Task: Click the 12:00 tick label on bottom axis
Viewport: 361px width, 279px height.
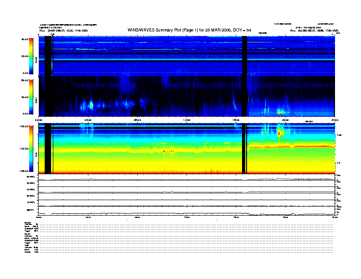Action: coord(187,217)
